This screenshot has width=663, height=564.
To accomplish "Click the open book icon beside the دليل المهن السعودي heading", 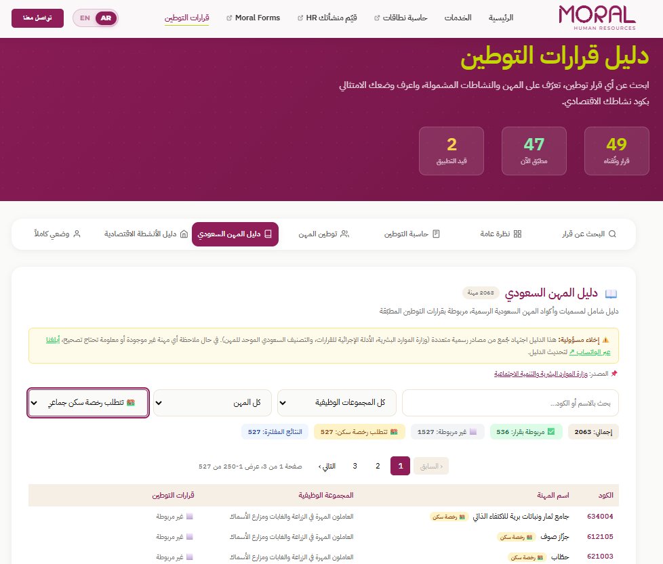I will (611, 293).
